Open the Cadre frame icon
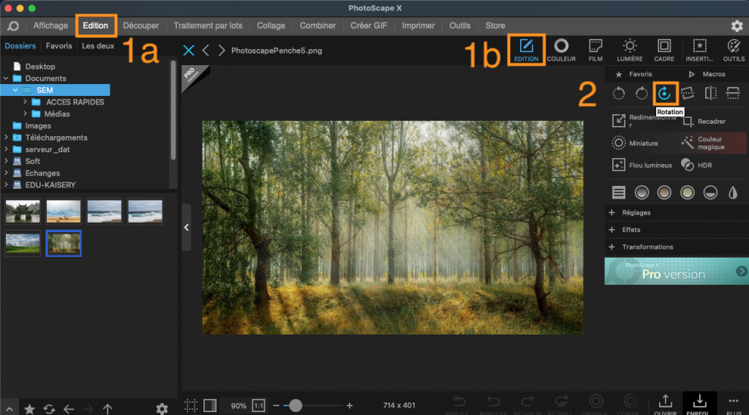This screenshot has width=749, height=415. tap(664, 51)
